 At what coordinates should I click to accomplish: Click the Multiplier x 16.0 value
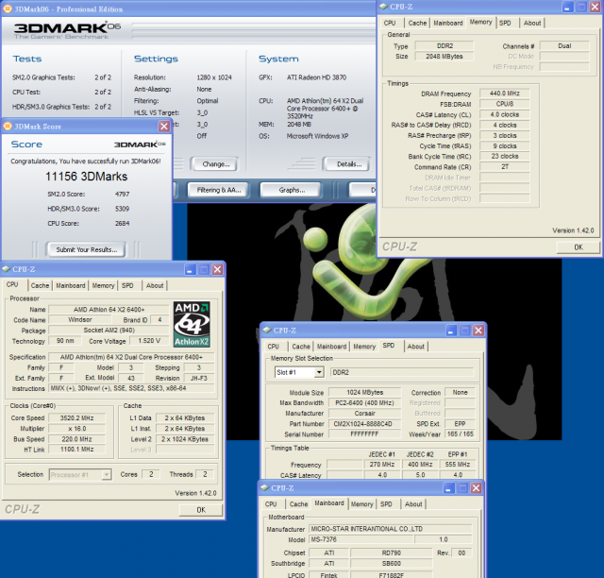[77, 429]
